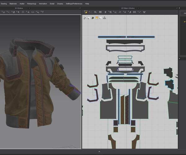Expand the bottom panel with the up arrow
Screen dimensions: 186x155
[x=99, y=152]
